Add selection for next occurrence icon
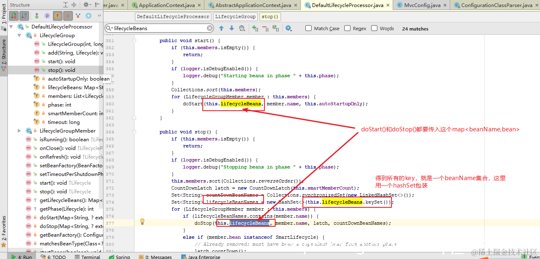 coord(255,29)
